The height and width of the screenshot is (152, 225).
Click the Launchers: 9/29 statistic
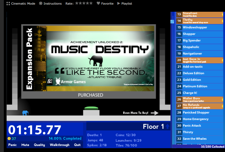[x=128, y=140]
